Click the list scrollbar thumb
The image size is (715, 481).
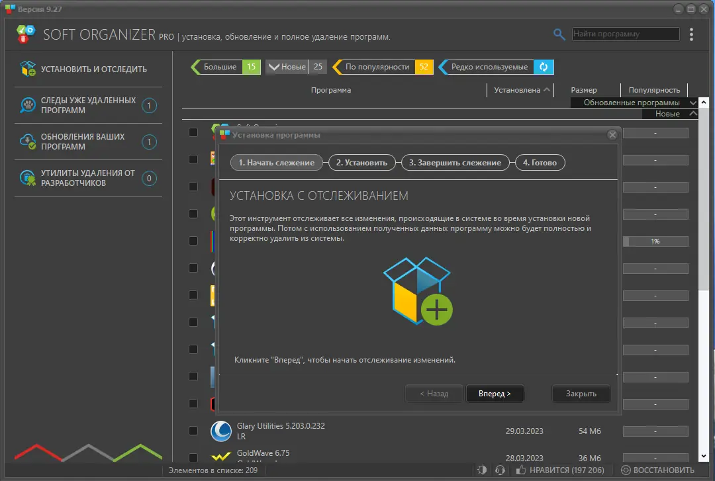(x=704, y=198)
